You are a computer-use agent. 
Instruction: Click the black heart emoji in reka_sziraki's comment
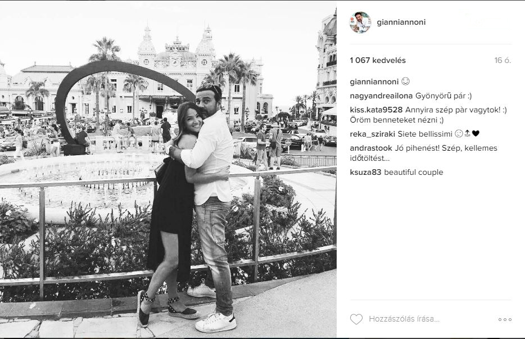[x=476, y=134]
